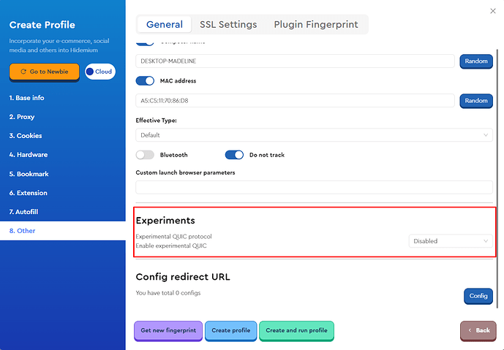Viewport: 504px width, 350px height.
Task: Click the rocket icon on Go to Newbie
Action: click(x=23, y=72)
